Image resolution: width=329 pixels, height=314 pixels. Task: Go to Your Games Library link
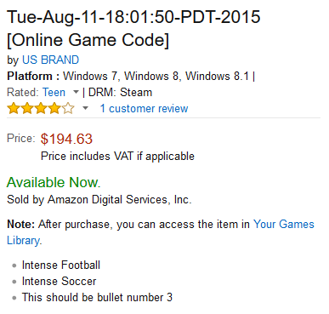[x=284, y=224]
